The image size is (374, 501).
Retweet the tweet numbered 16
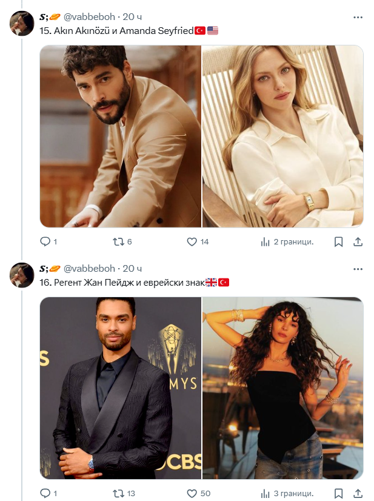pyautogui.click(x=118, y=493)
